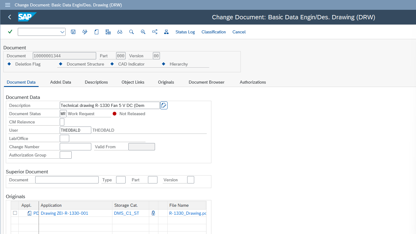The width and height of the screenshot is (416, 234).
Task: Open the R-1330_Drawing file name link
Action: [x=187, y=213]
